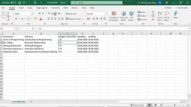This screenshot has width=191, height=107.
Task: Click the AutoSum sigma icon
Action: tap(153, 12)
